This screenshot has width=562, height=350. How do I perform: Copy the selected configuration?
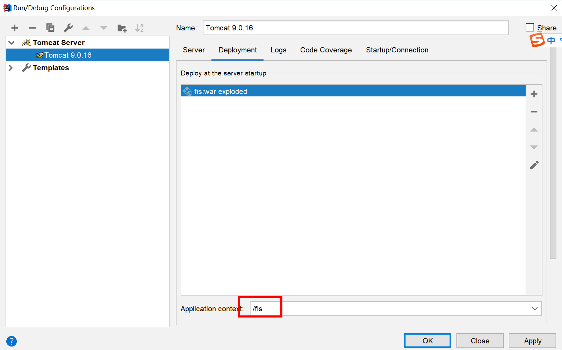point(50,28)
